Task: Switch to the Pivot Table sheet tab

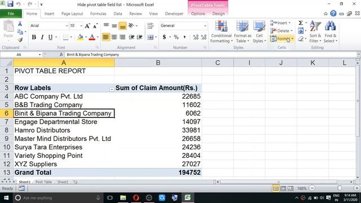Action: (x=43, y=182)
